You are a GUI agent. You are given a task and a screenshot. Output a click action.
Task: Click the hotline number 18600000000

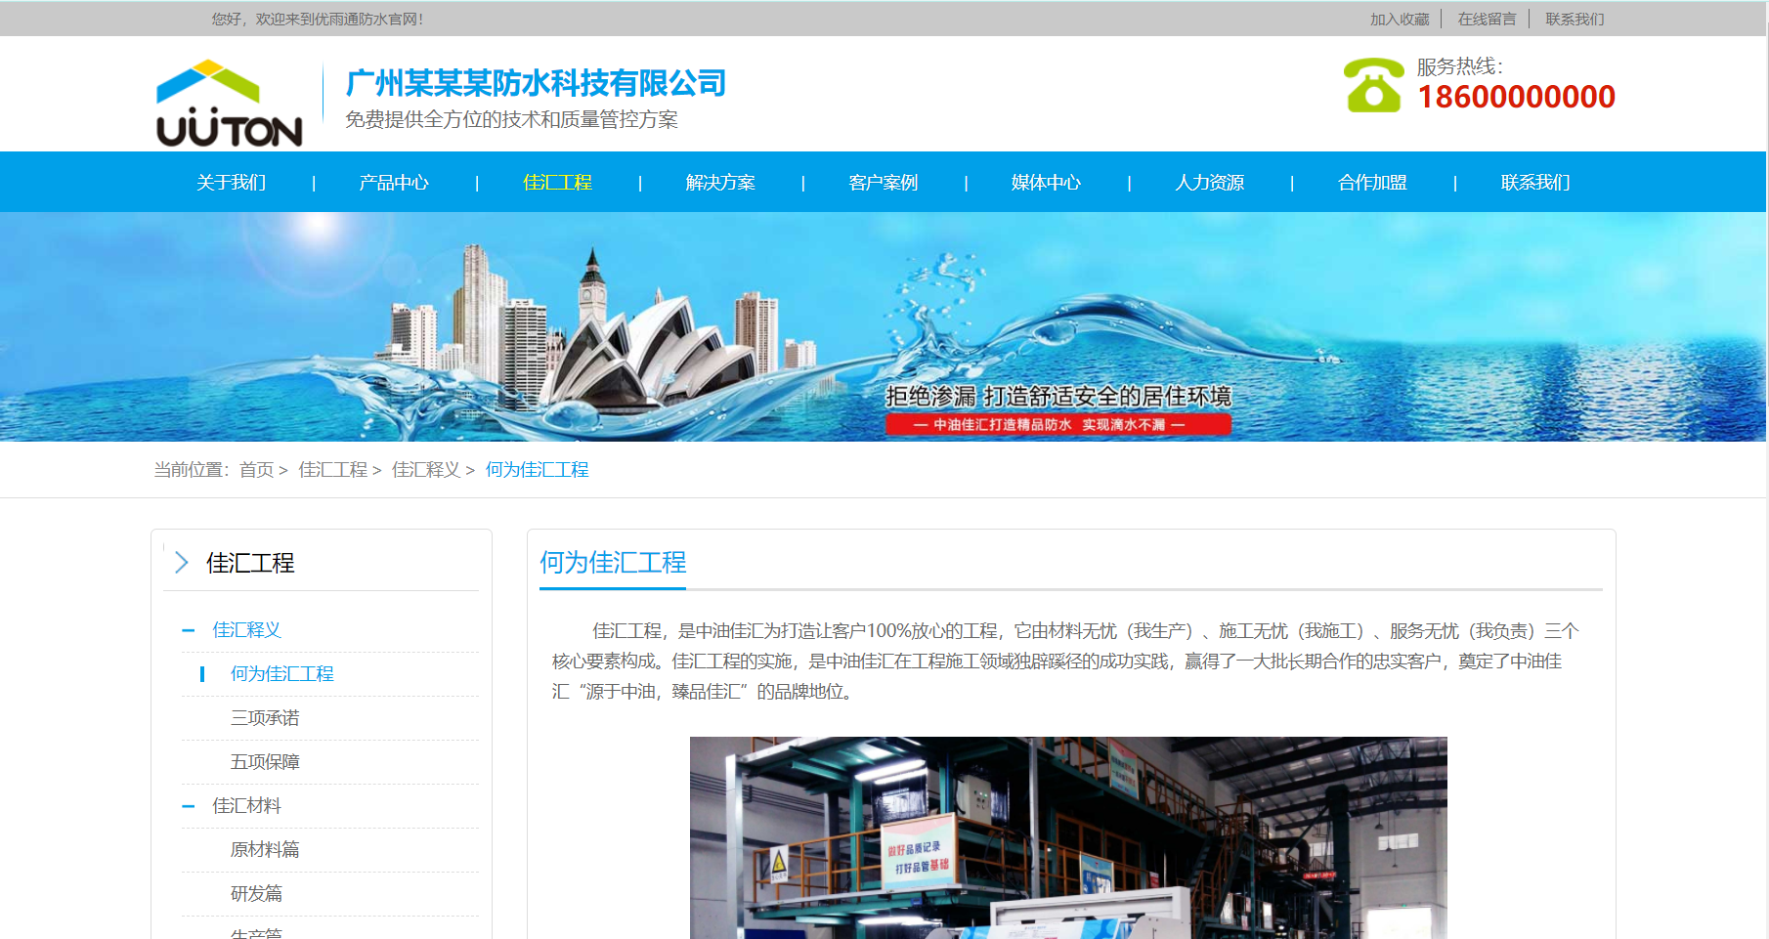[x=1516, y=97]
